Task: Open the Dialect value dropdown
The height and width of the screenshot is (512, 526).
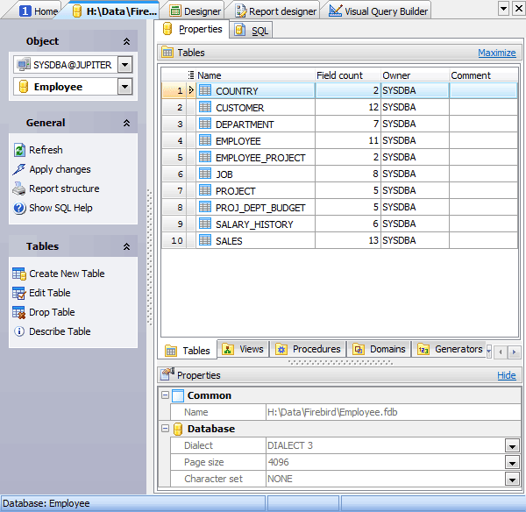Action: 512,445
